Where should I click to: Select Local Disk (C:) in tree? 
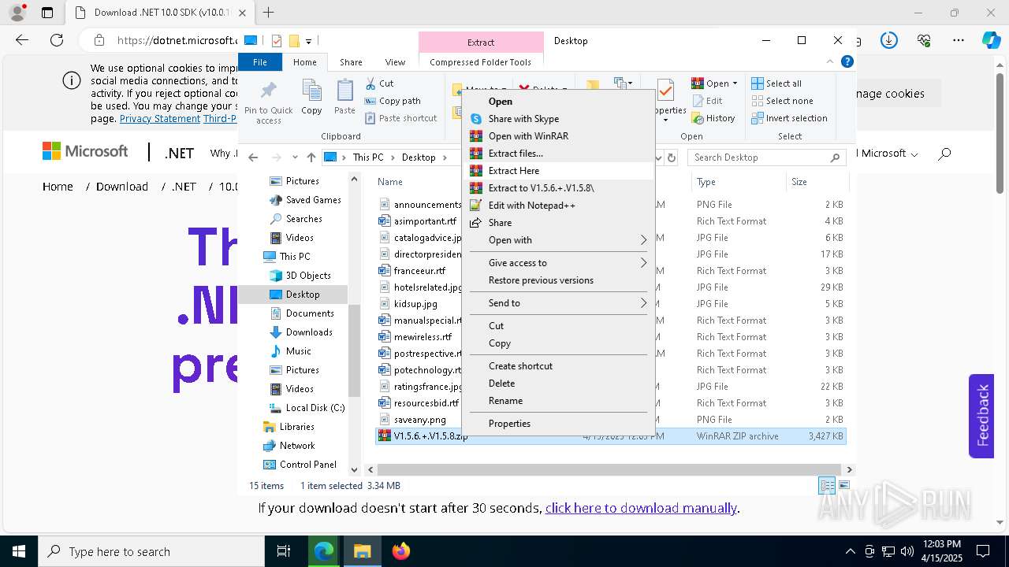315,408
